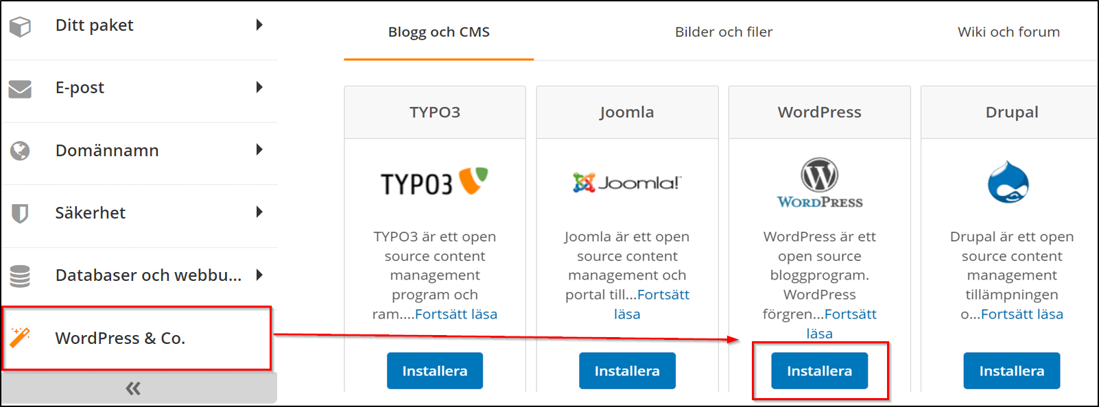
Task: Click the database icon in the sidebar
Action: (19, 275)
